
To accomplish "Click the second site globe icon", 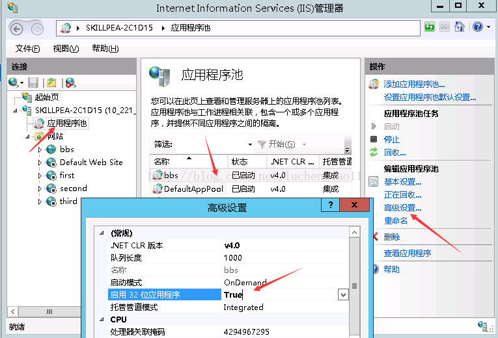I will [51, 188].
